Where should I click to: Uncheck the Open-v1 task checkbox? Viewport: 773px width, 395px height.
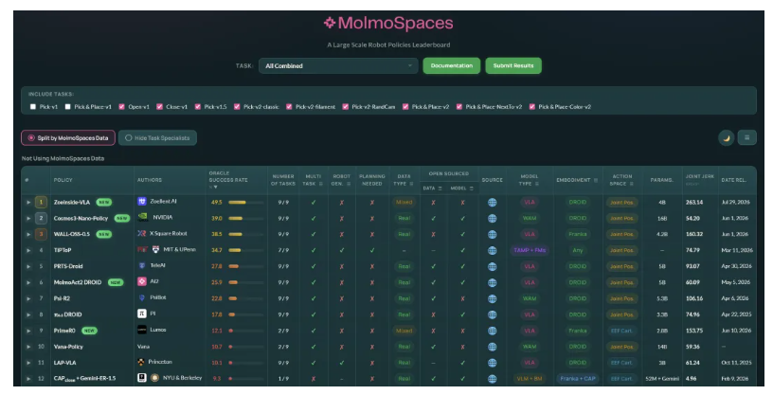pos(122,106)
